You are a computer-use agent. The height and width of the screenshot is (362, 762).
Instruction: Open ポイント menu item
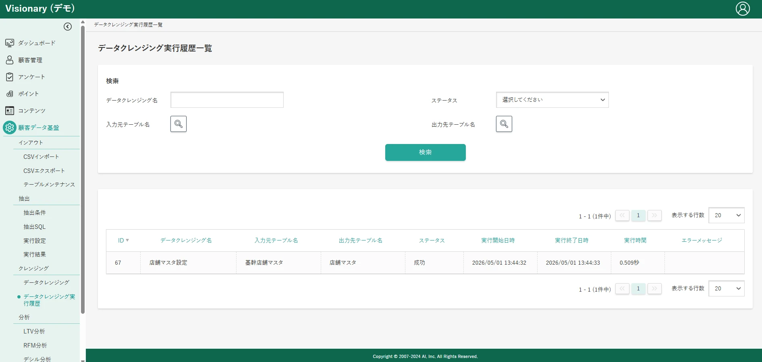(x=28, y=94)
